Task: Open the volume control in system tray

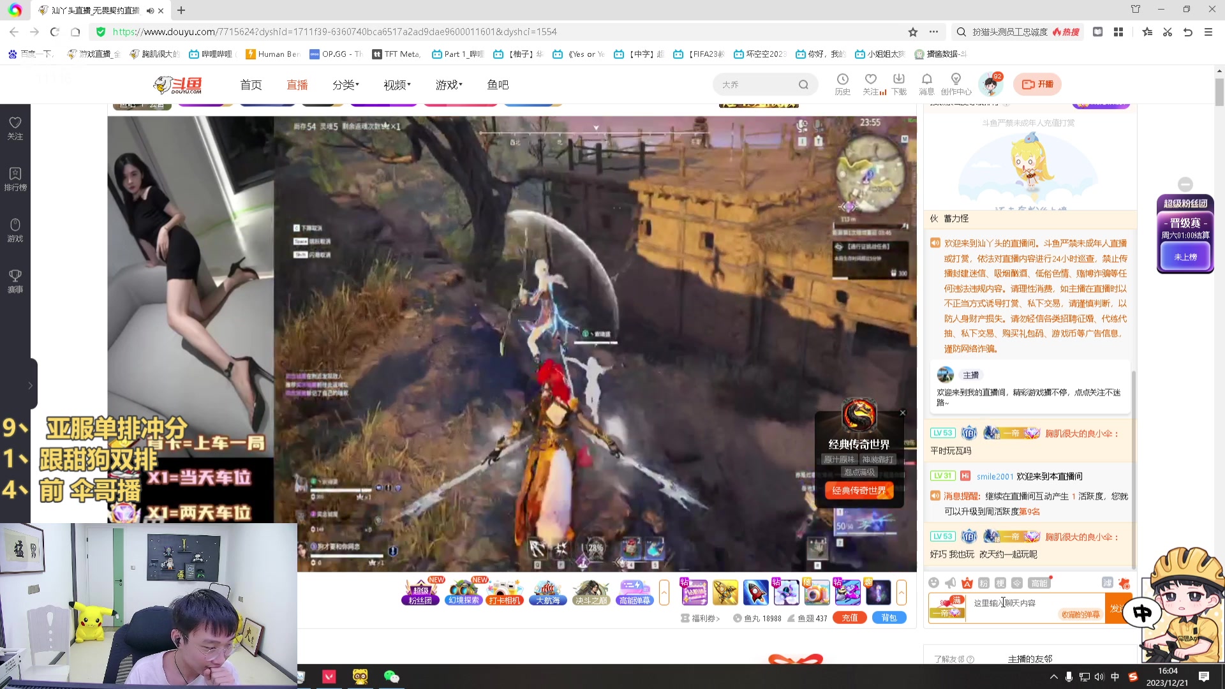Action: [1099, 677]
